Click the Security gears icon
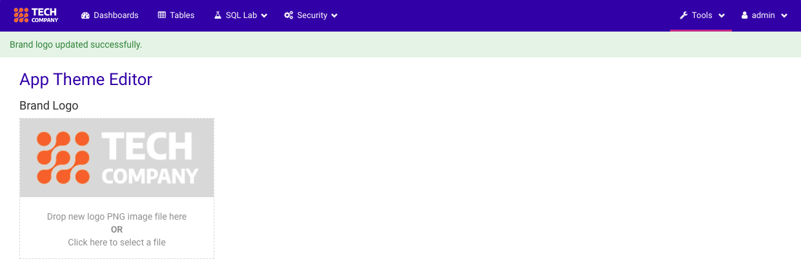801x277 pixels. (x=289, y=15)
